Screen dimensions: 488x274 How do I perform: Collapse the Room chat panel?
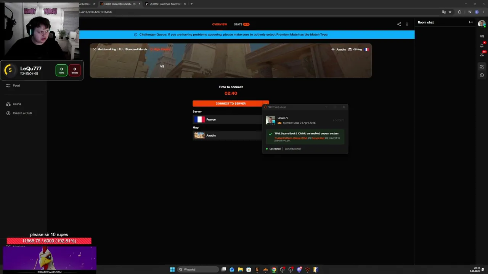click(x=471, y=22)
